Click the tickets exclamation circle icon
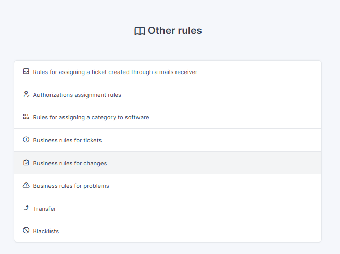The width and height of the screenshot is (340, 254). [26, 140]
